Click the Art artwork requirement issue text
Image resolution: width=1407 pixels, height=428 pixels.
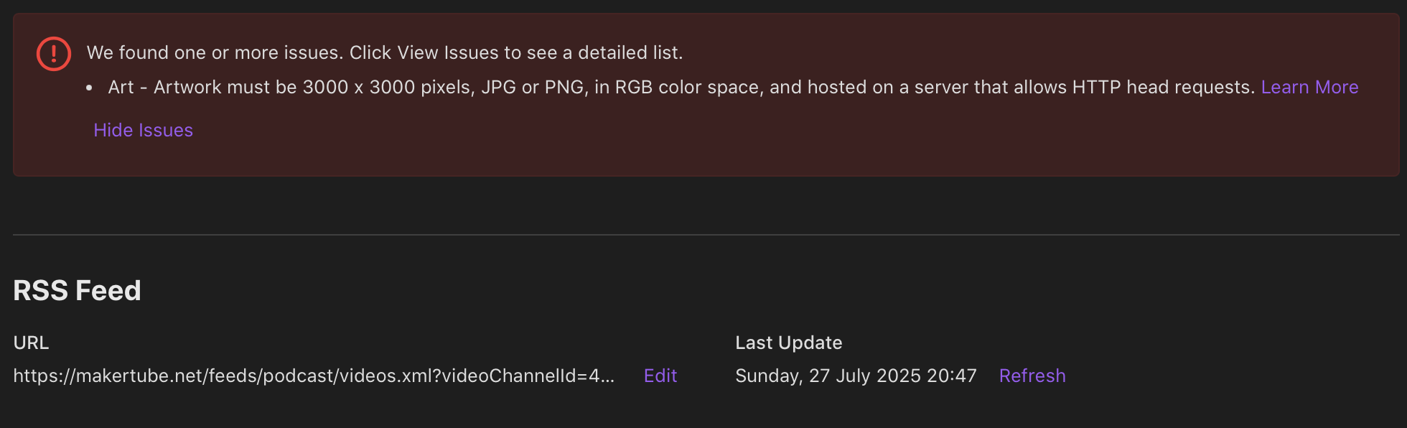pos(502,87)
